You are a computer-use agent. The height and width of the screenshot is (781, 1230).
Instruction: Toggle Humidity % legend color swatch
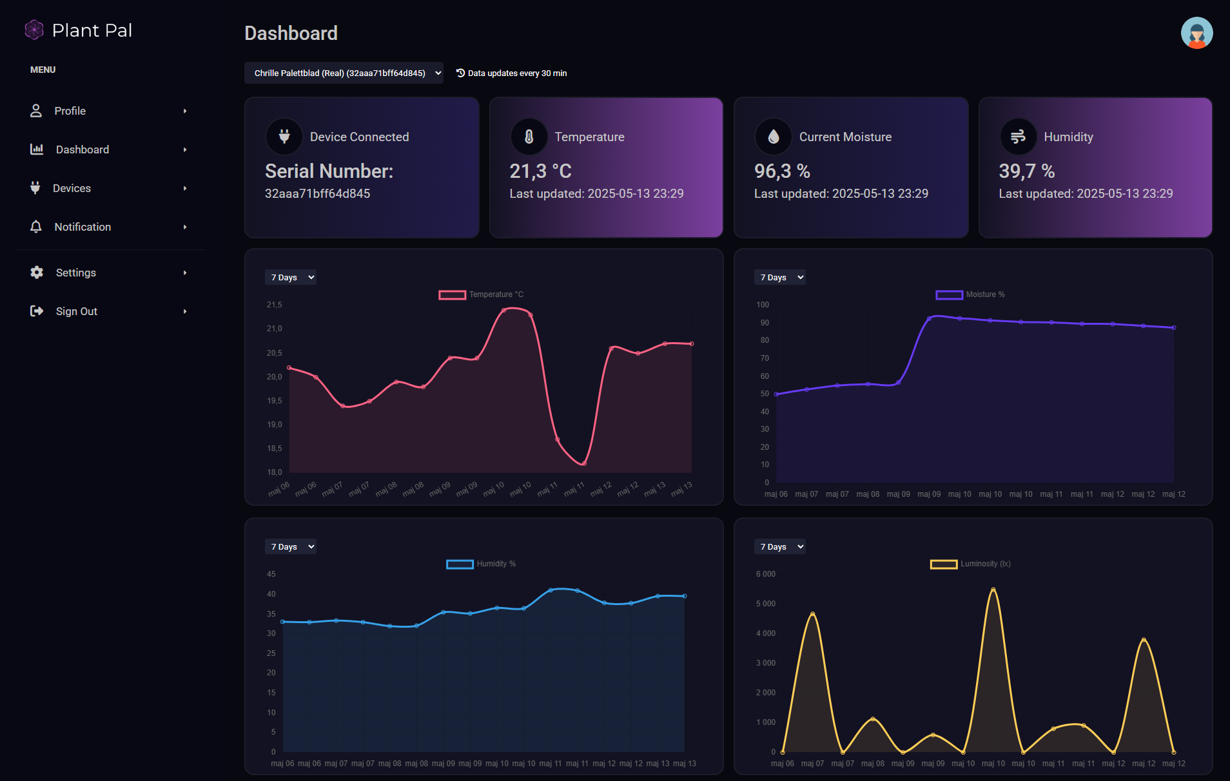click(x=460, y=564)
